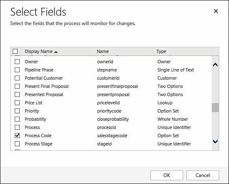Uncheck the Process Code checkbox
The height and width of the screenshot is (184, 229).
(x=17, y=136)
